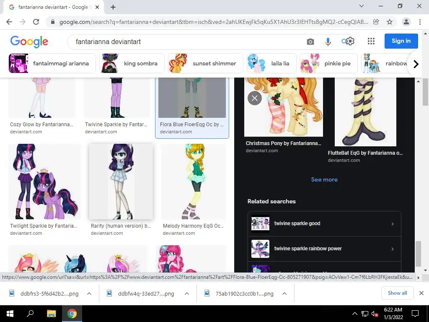Bookmark this page with the star icon
The width and height of the screenshot is (429, 322).
pos(390,22)
